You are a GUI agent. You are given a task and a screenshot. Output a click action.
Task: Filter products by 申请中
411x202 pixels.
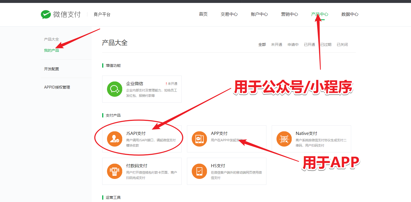(x=293, y=45)
